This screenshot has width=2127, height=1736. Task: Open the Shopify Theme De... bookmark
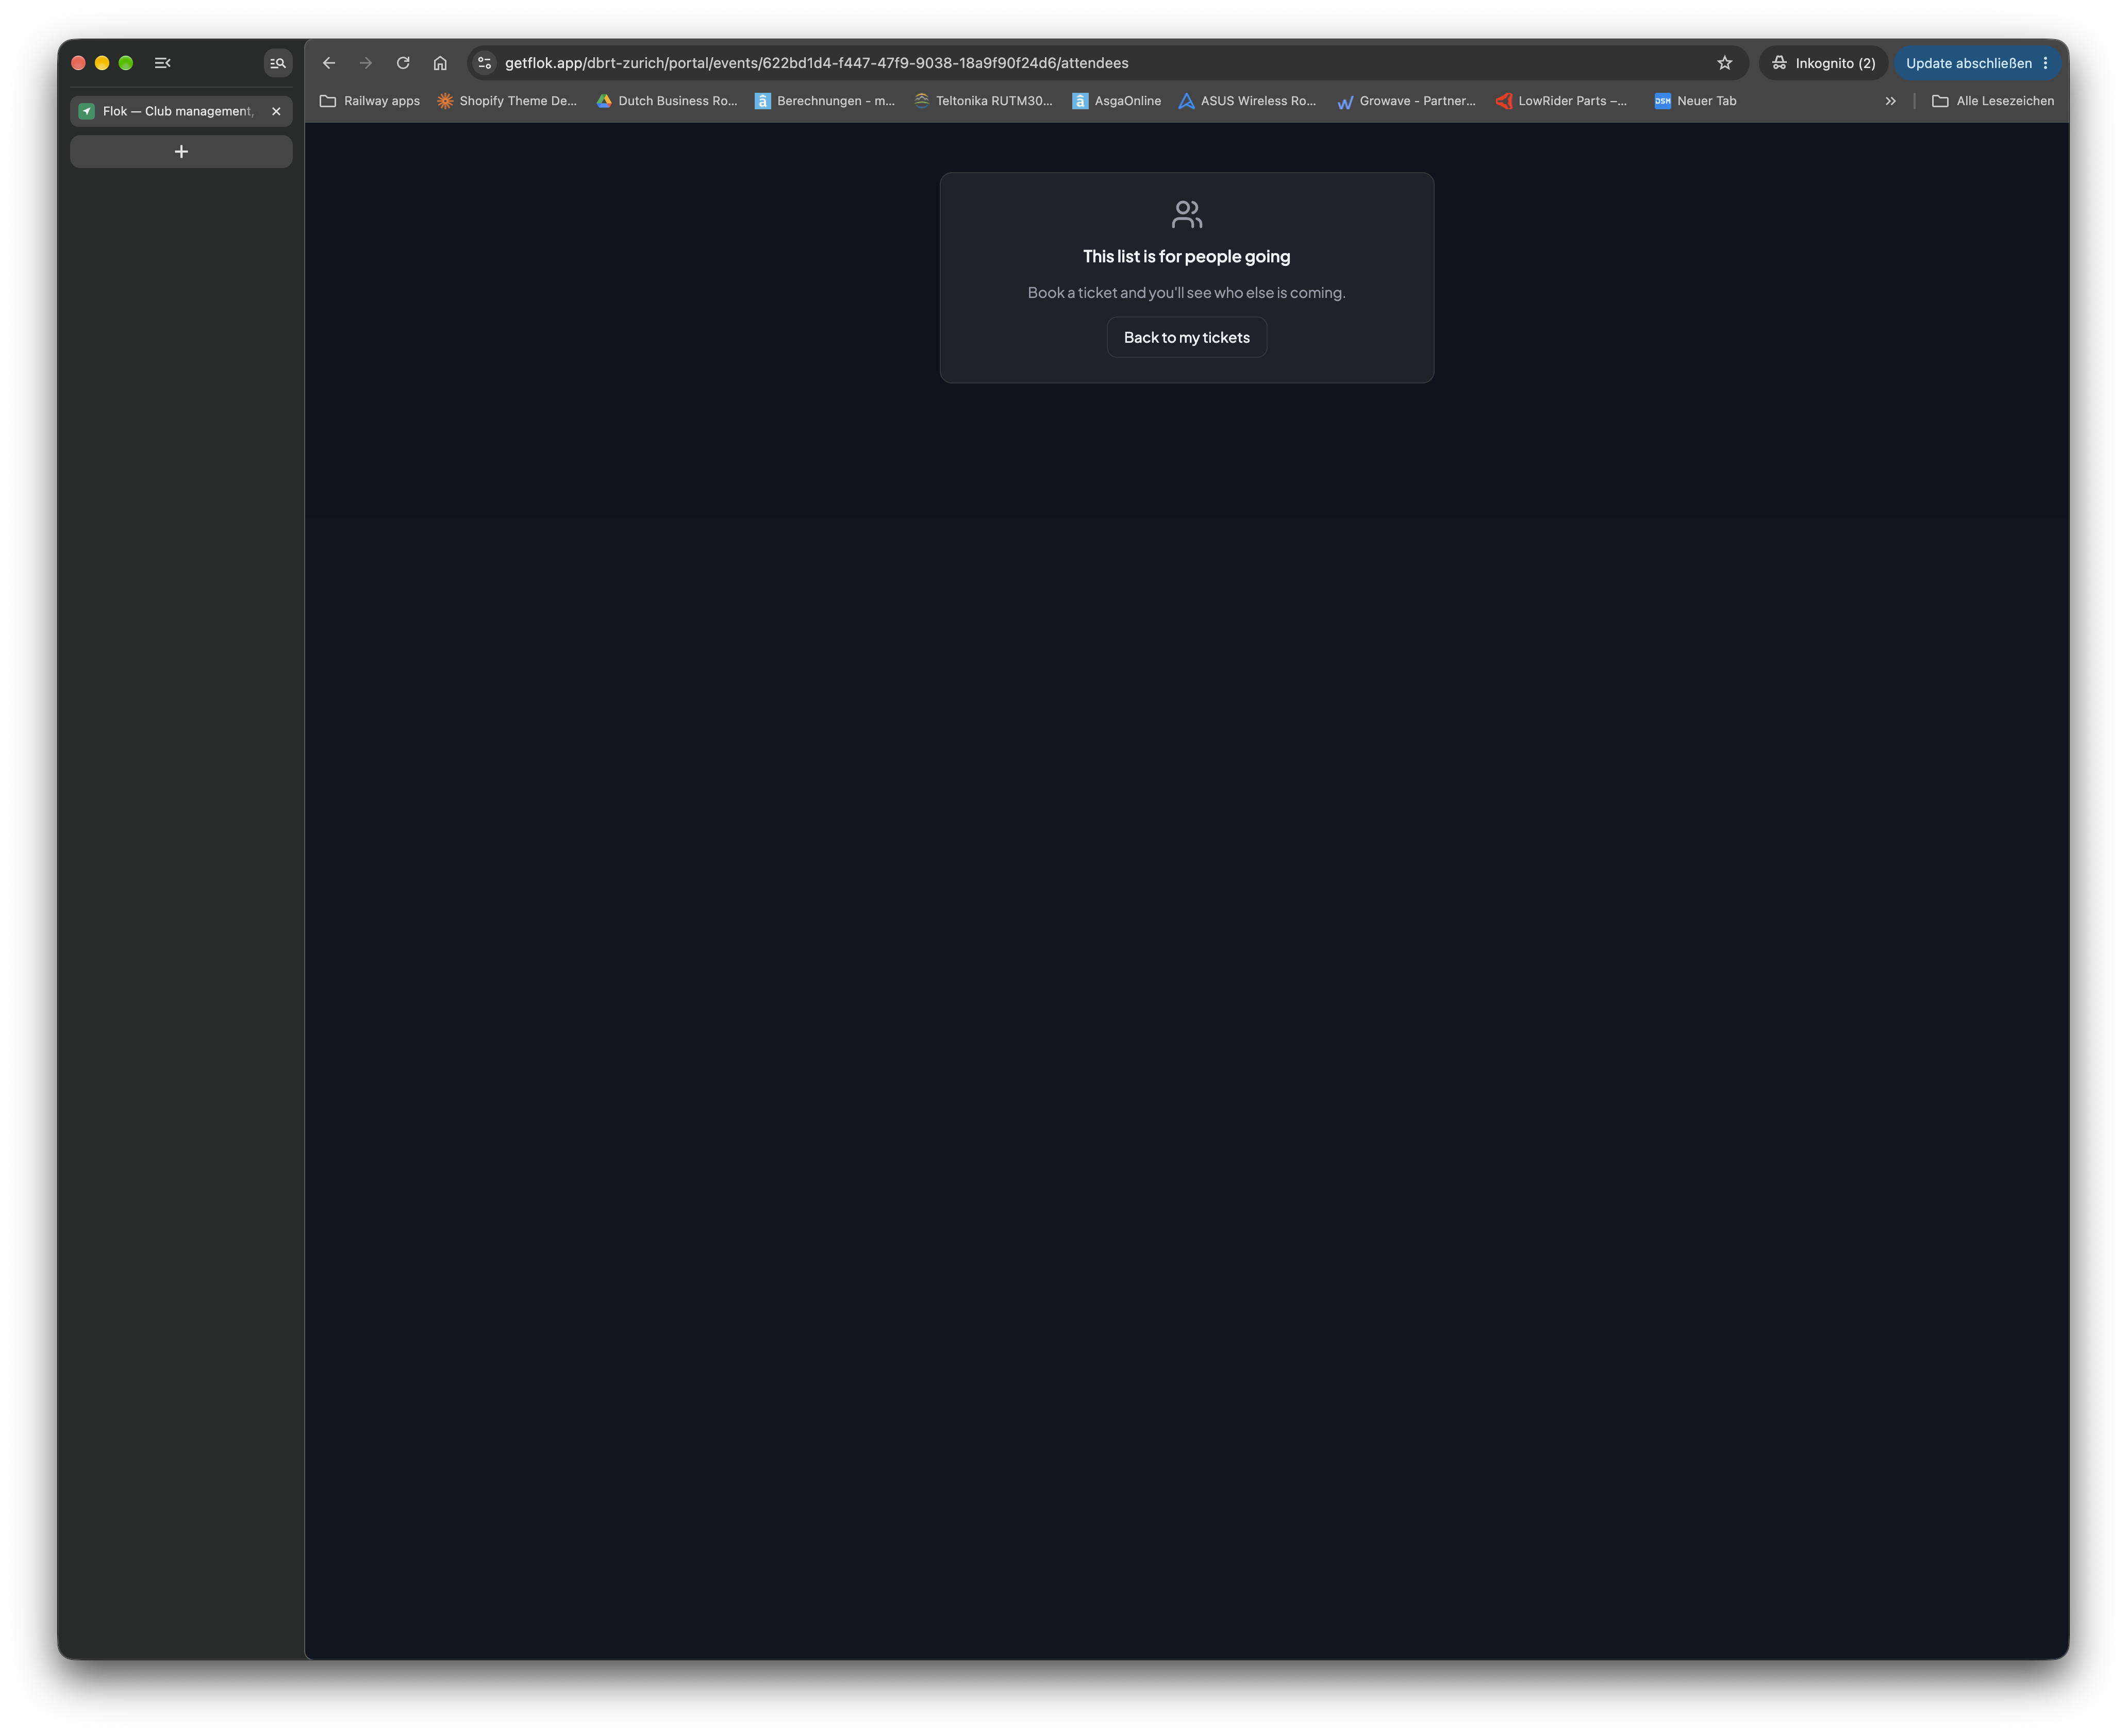pyautogui.click(x=507, y=101)
